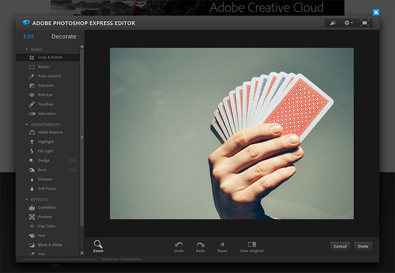Viewport: 395px width, 273px height.
Task: Click the Zoom magnifier tool
Action: pyautogui.click(x=98, y=246)
